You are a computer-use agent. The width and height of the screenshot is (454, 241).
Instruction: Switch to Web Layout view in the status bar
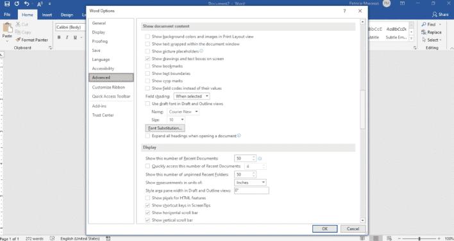pyautogui.click(x=389, y=238)
